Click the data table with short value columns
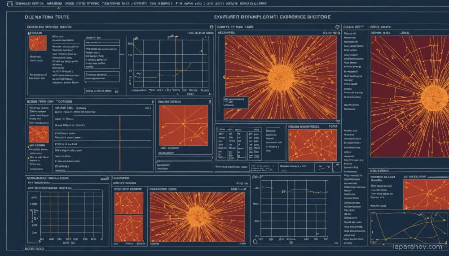 point(239,144)
